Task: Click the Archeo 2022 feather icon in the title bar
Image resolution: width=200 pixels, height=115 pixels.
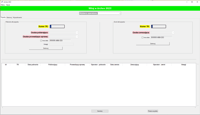Action: [x=2, y=2]
